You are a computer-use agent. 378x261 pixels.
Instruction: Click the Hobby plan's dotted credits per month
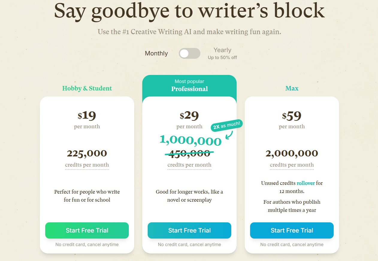click(x=87, y=165)
